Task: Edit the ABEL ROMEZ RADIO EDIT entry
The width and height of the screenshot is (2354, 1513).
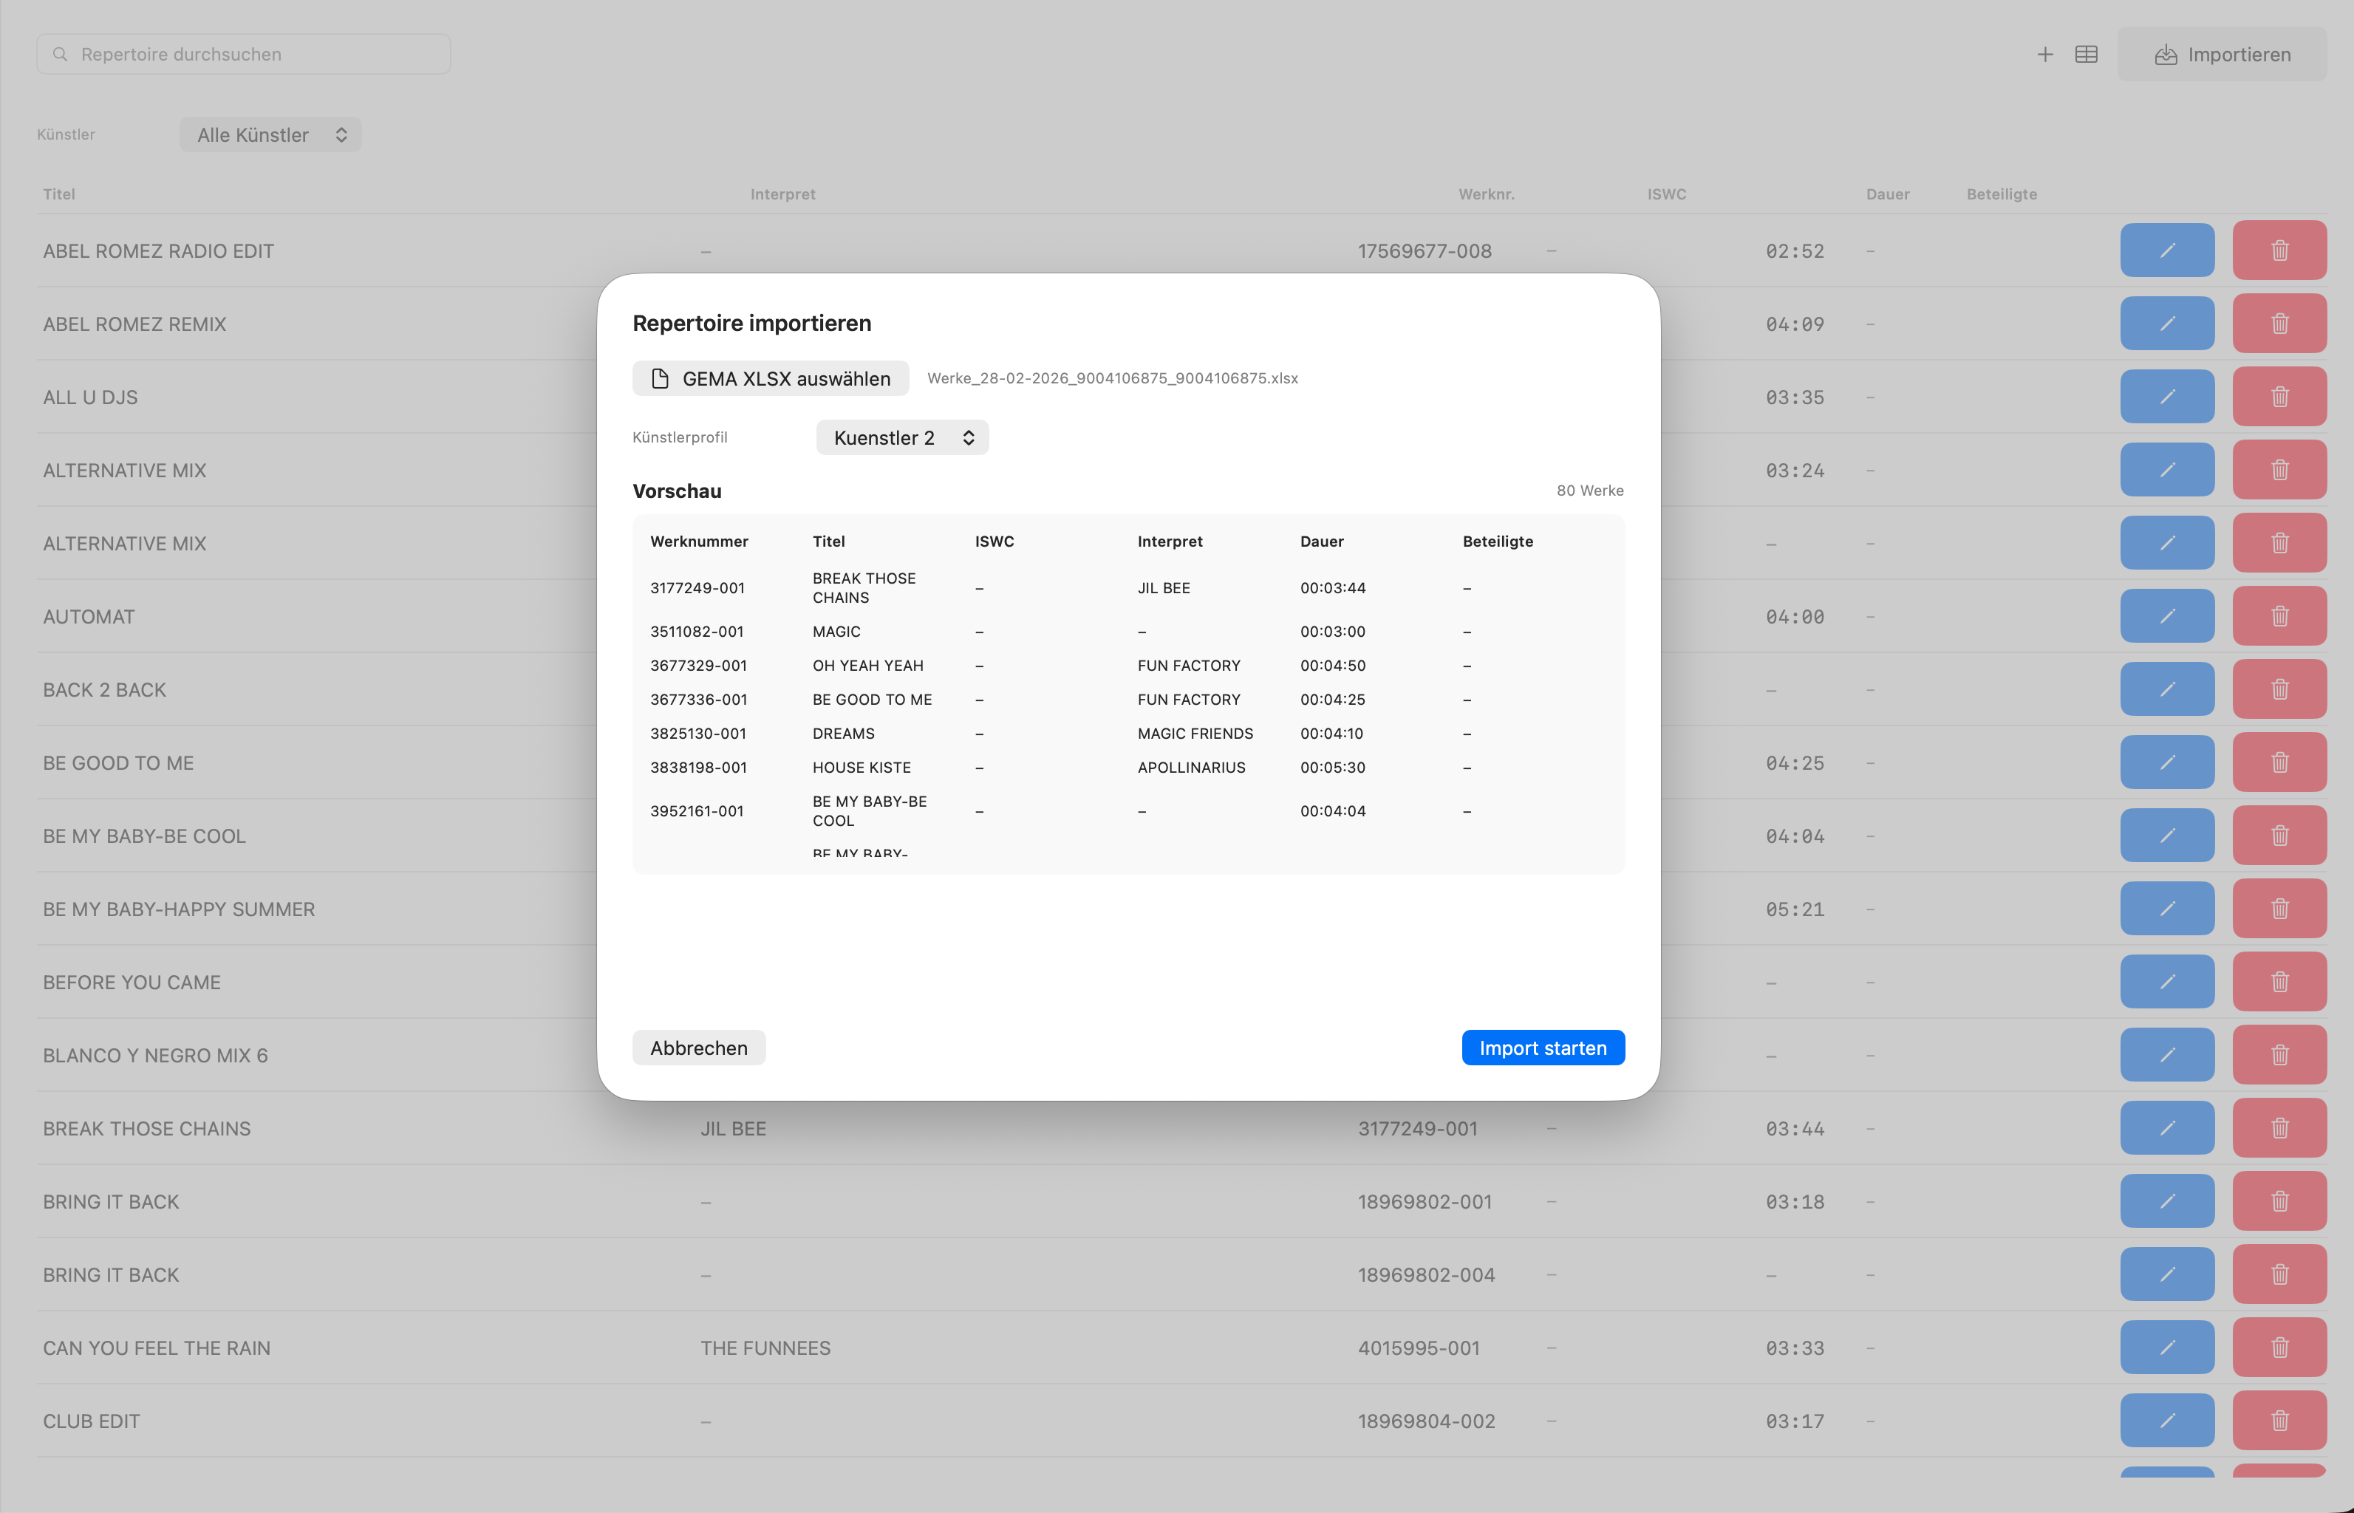Action: pos(2167,250)
